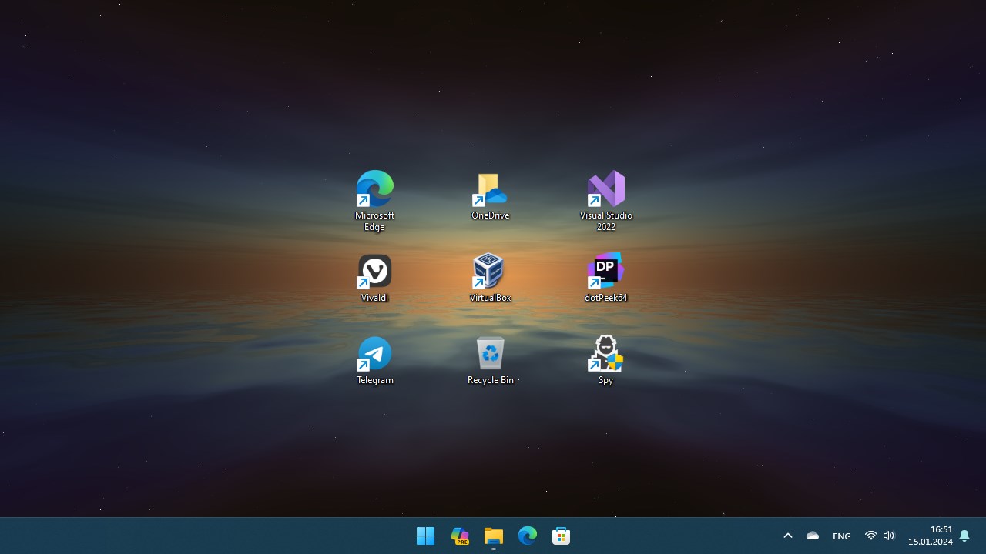
Task: Select the Vivaldi browser shortcut
Action: click(x=375, y=278)
